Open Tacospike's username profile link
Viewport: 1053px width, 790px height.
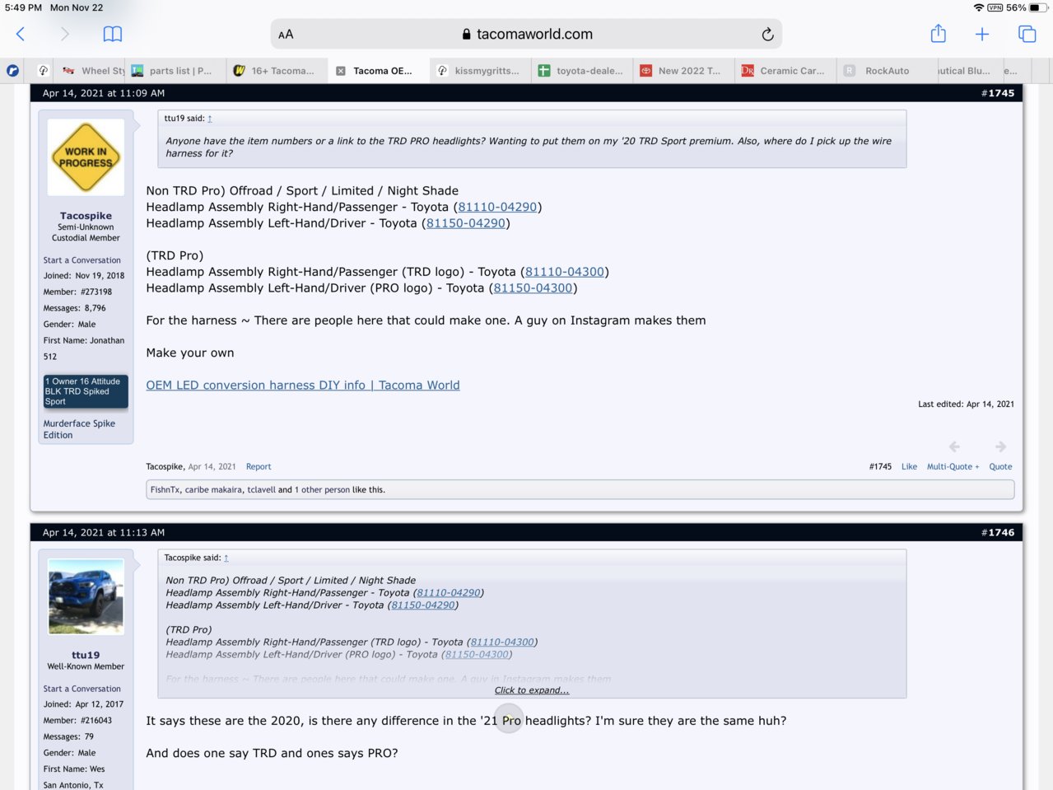tap(86, 216)
